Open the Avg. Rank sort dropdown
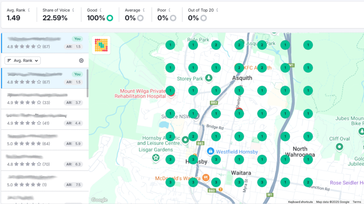This screenshot has width=364, height=204. pyautogui.click(x=22, y=61)
